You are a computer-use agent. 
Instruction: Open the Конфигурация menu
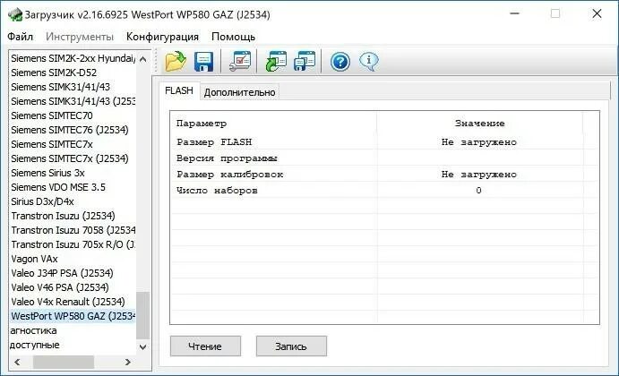pyautogui.click(x=162, y=37)
